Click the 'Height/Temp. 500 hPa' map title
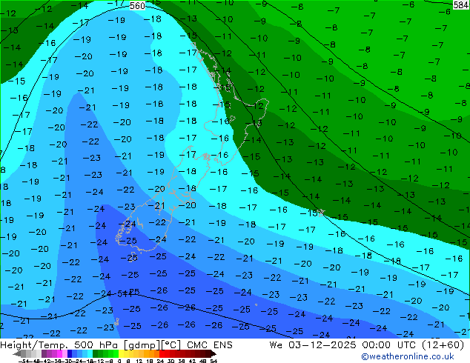 [x=60, y=345]
